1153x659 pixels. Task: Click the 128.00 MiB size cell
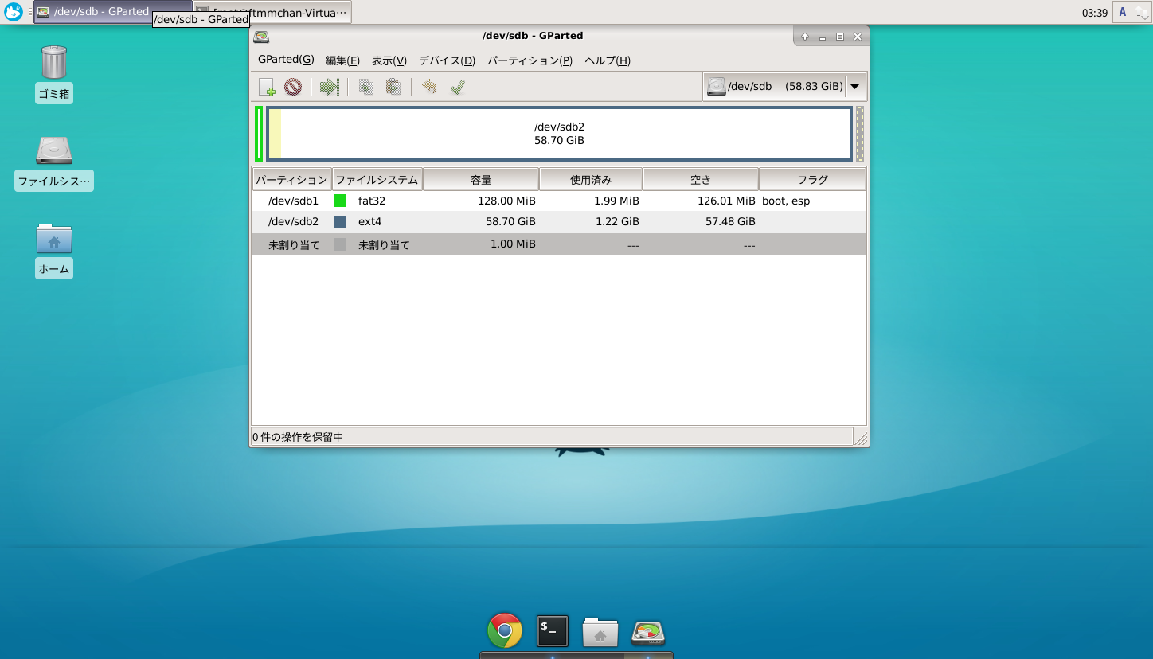[x=506, y=201]
